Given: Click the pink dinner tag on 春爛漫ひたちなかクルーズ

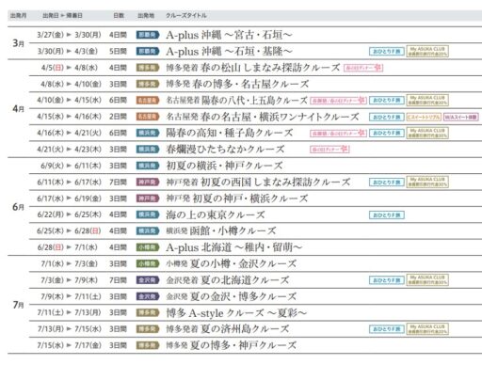Looking at the screenshot, I should (329, 150).
